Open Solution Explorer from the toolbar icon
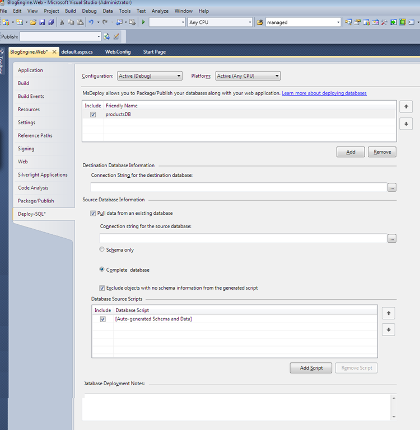The image size is (420, 430). (x=348, y=22)
